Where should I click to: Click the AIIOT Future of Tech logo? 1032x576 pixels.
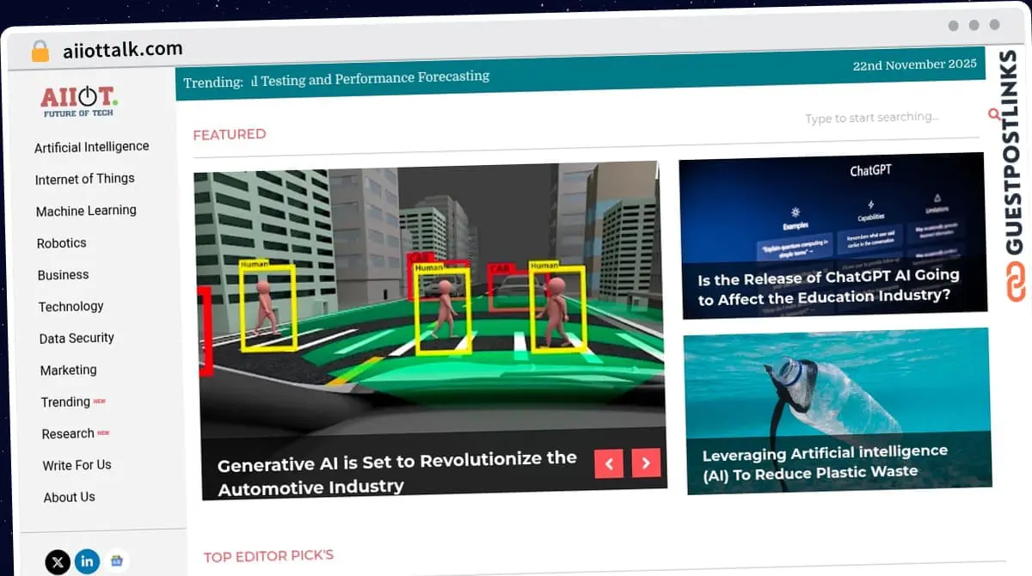pyautogui.click(x=79, y=101)
